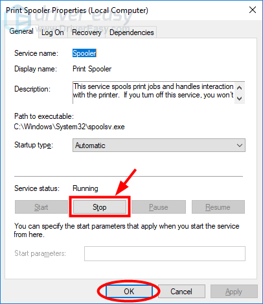Viewport: 263px width, 304px height.
Task: Cancel the properties dialog
Action: click(181, 291)
